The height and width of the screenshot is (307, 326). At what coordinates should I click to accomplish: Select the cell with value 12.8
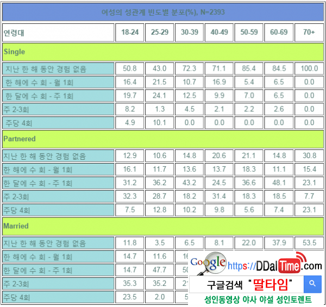(159, 210)
